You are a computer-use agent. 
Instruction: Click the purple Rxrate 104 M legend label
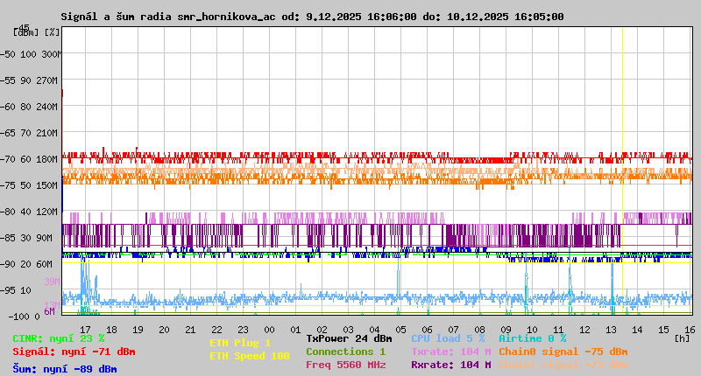point(450,365)
